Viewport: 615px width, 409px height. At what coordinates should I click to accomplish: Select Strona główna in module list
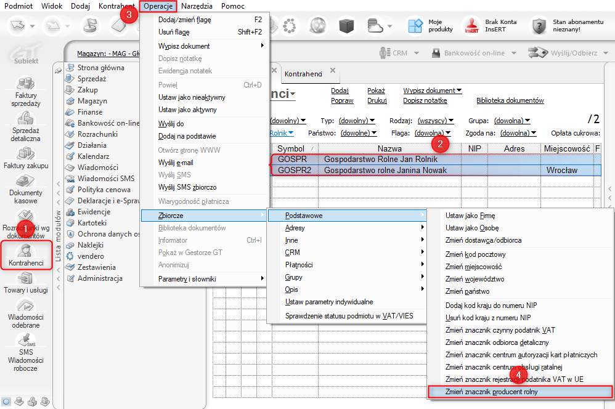point(101,67)
